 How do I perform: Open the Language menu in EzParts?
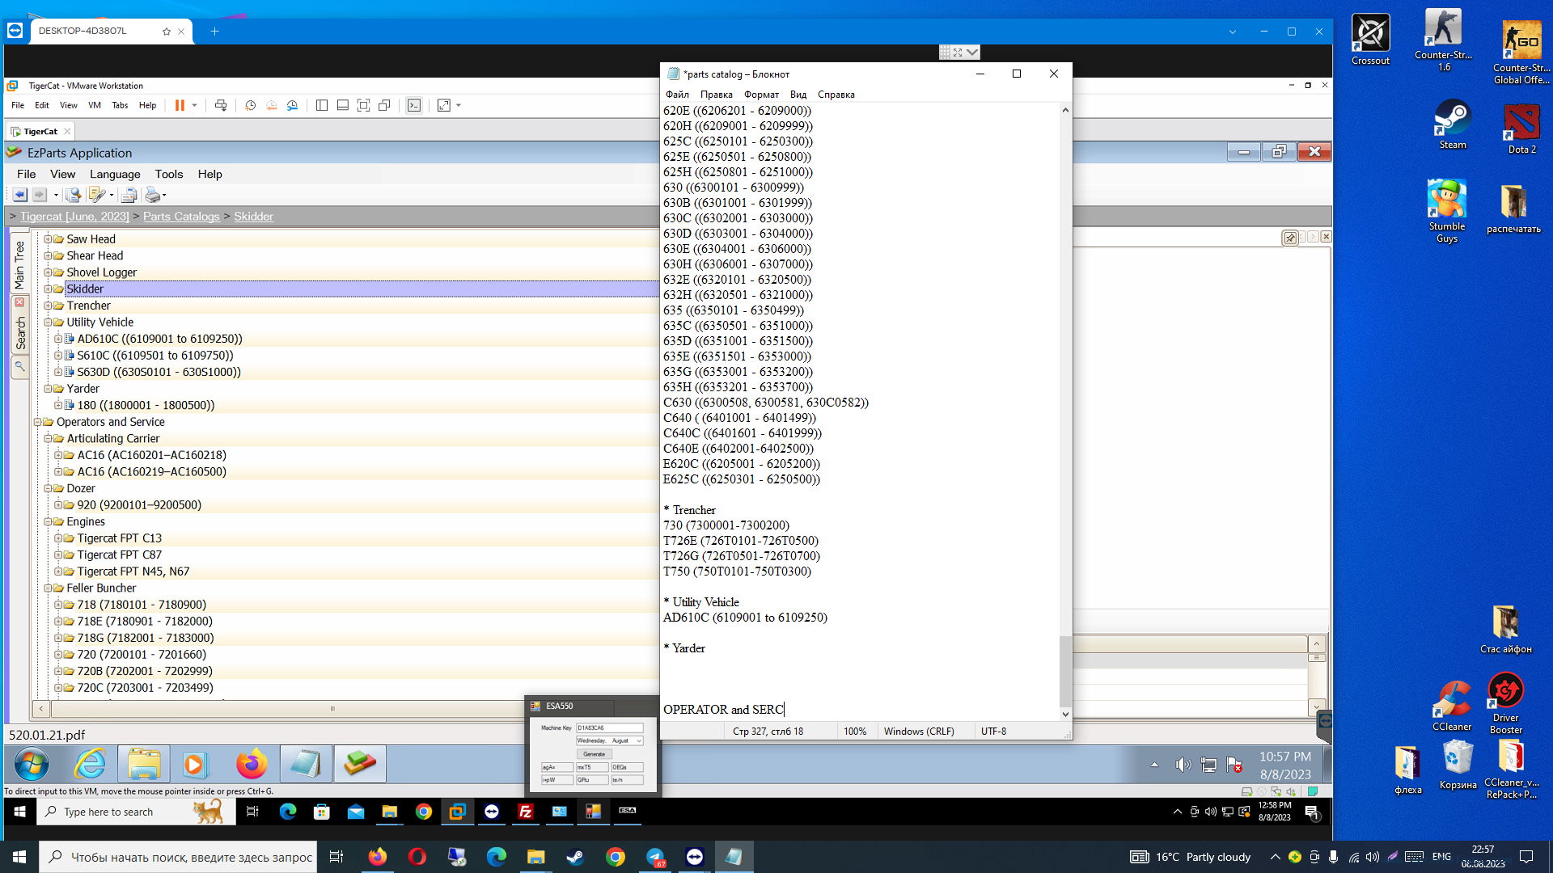(115, 174)
